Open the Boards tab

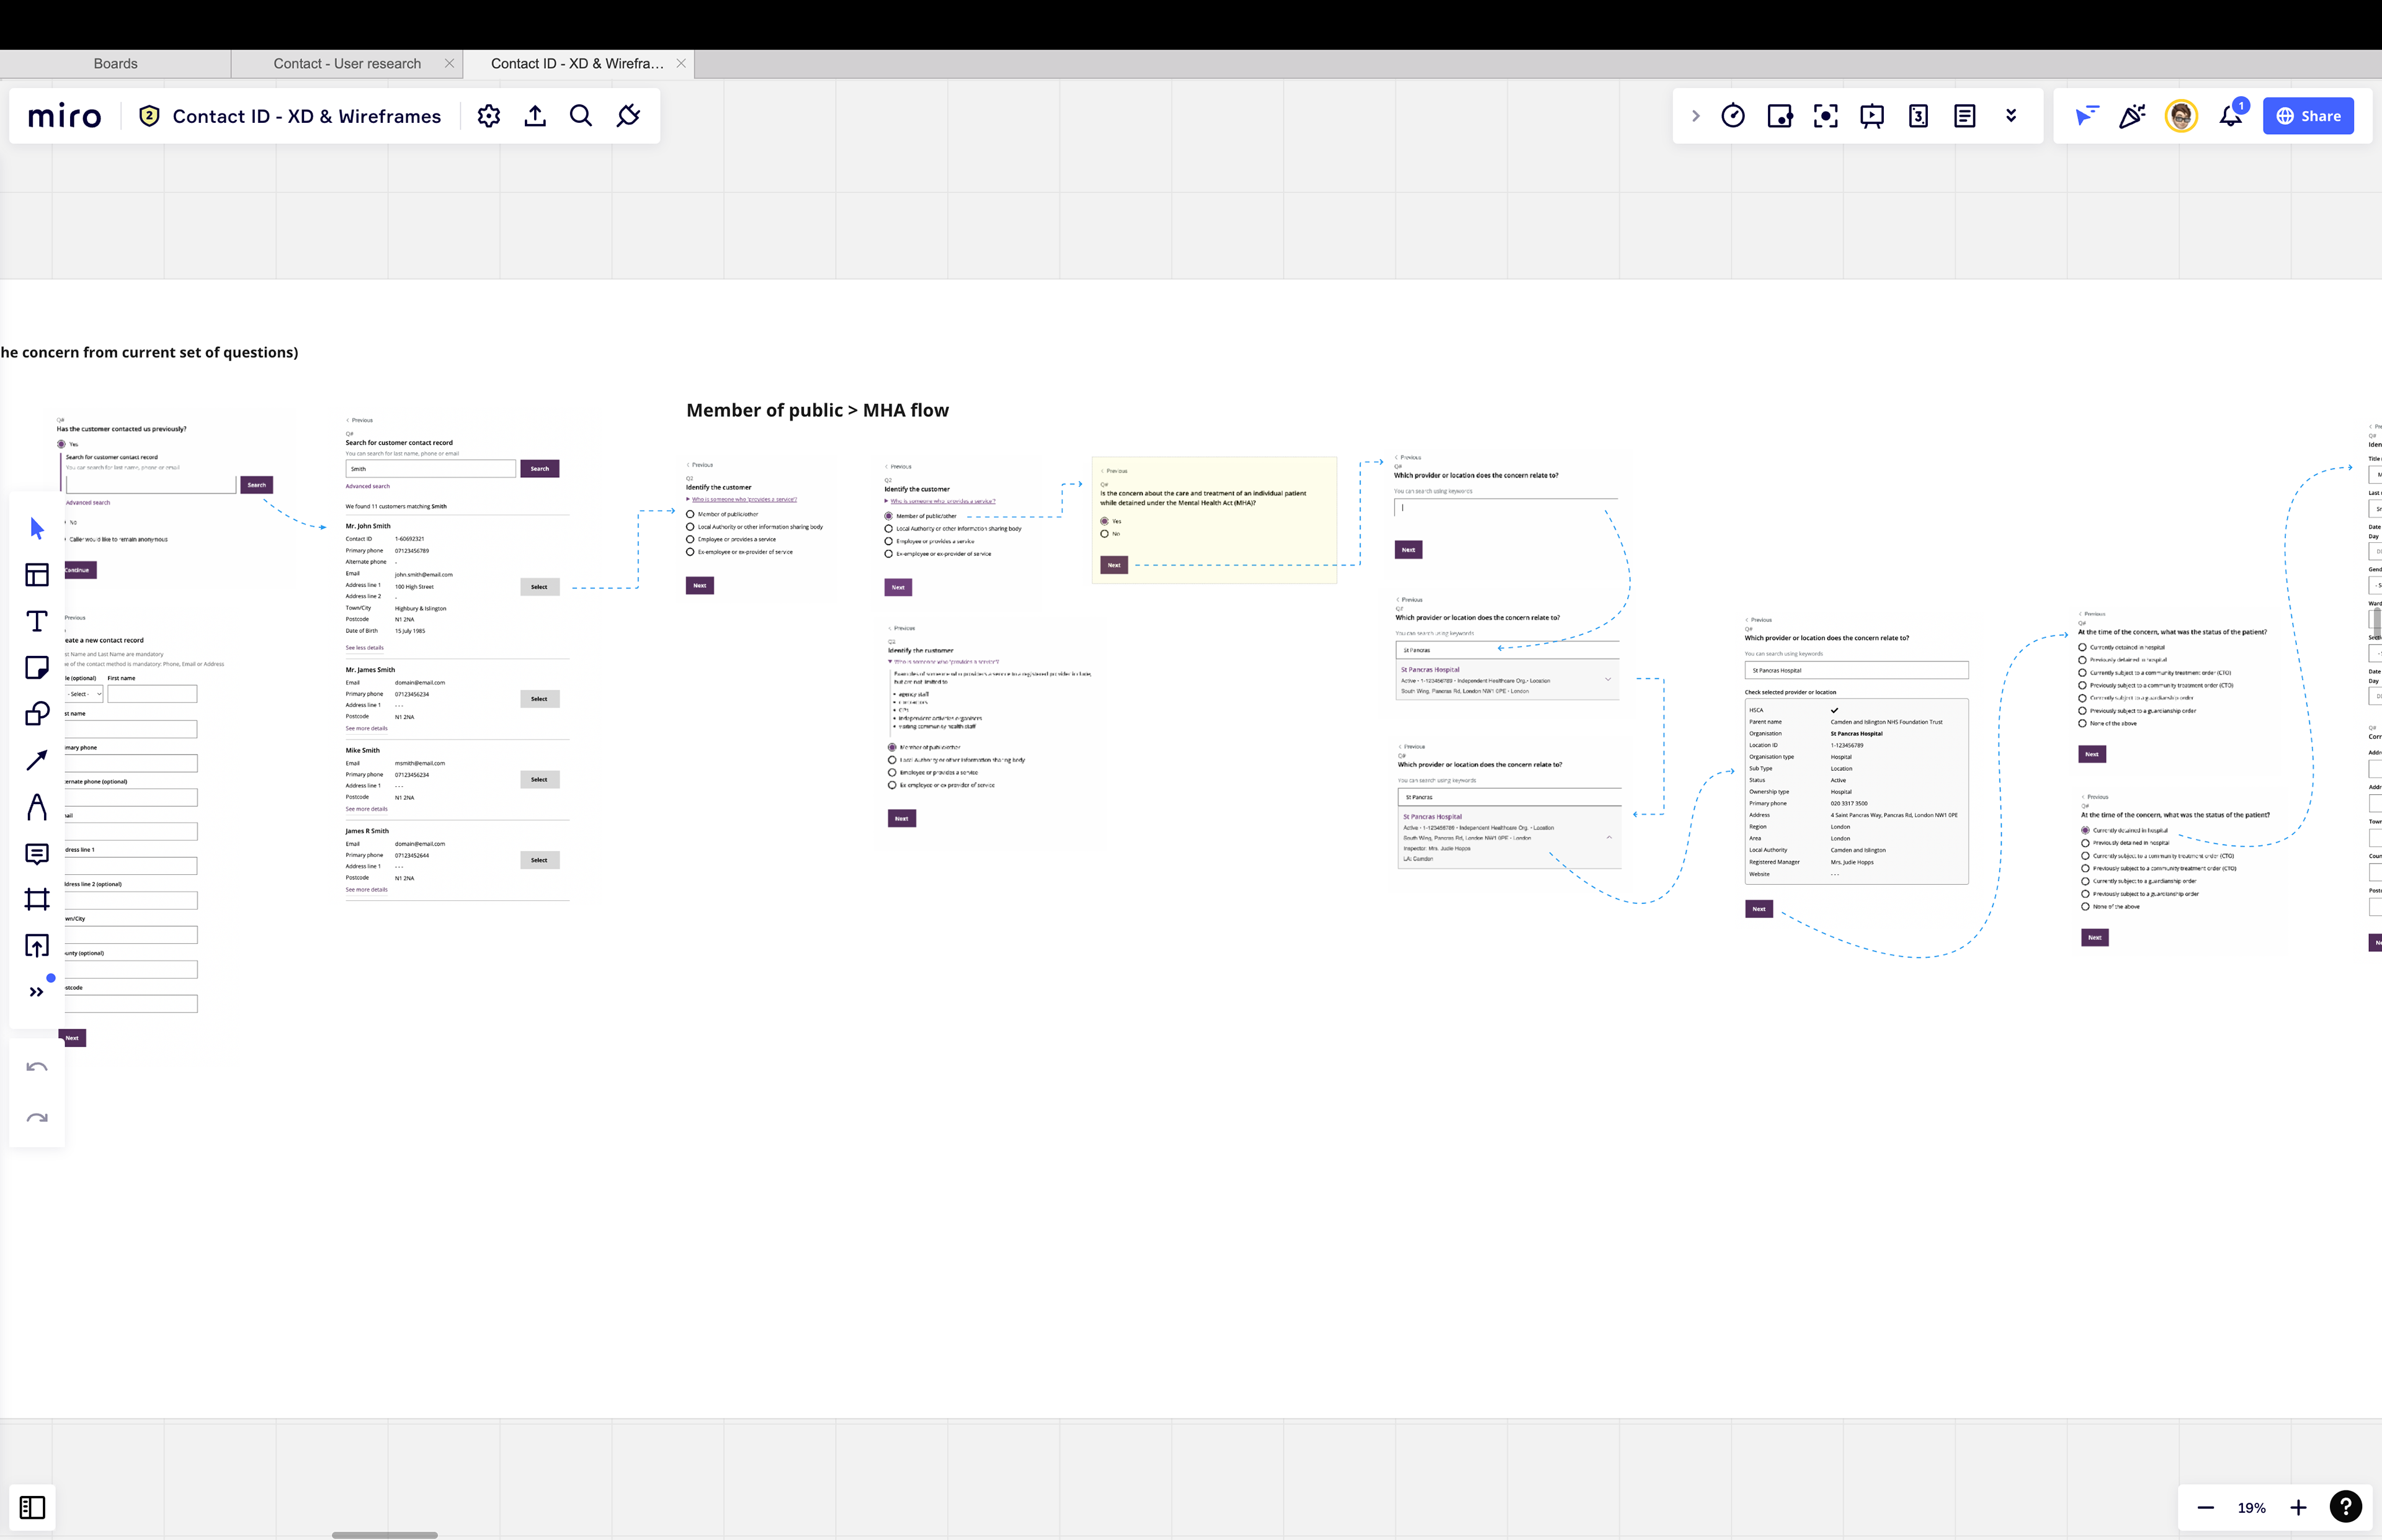[x=115, y=63]
